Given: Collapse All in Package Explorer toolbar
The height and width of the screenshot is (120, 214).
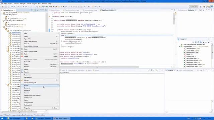Looking at the screenshot, I should 31,10.
